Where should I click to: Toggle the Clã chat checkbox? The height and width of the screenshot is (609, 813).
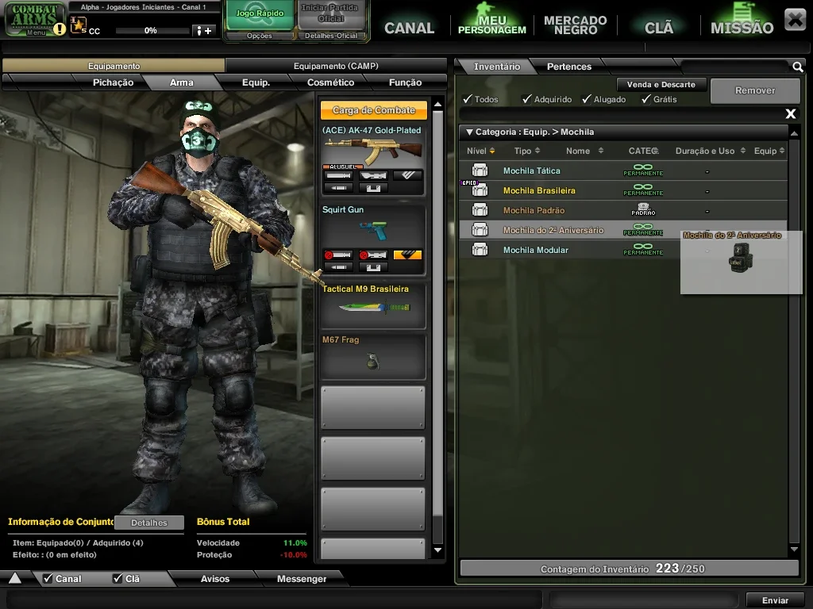pos(118,578)
